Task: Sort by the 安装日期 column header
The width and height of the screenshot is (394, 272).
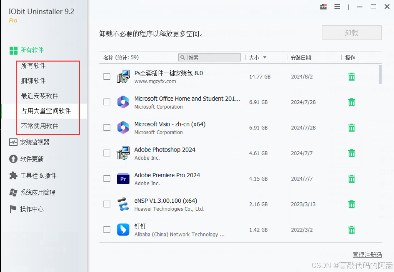Action: [x=301, y=58]
